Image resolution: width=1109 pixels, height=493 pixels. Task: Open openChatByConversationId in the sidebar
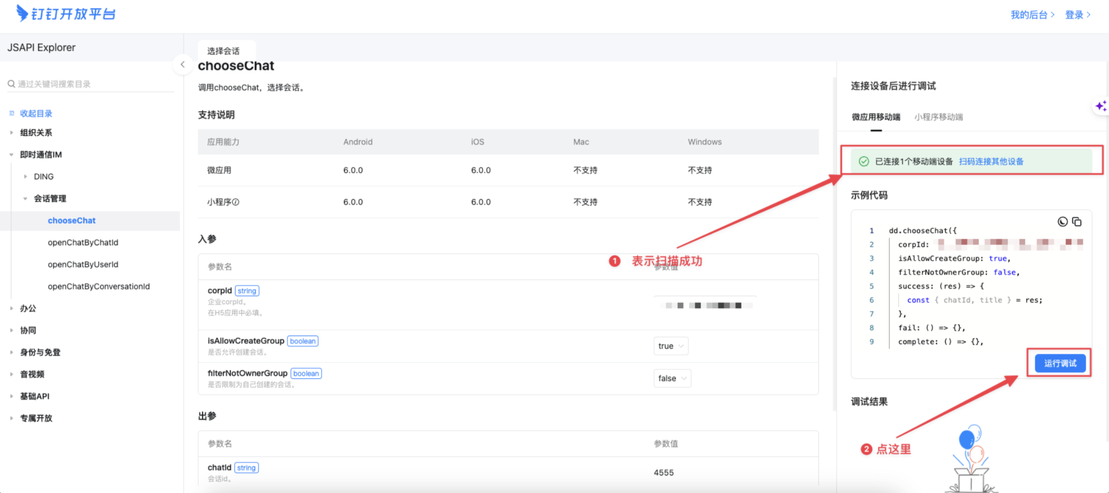point(99,286)
